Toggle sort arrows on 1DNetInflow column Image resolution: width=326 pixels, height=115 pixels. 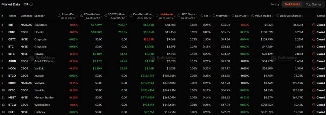tap(102, 16)
